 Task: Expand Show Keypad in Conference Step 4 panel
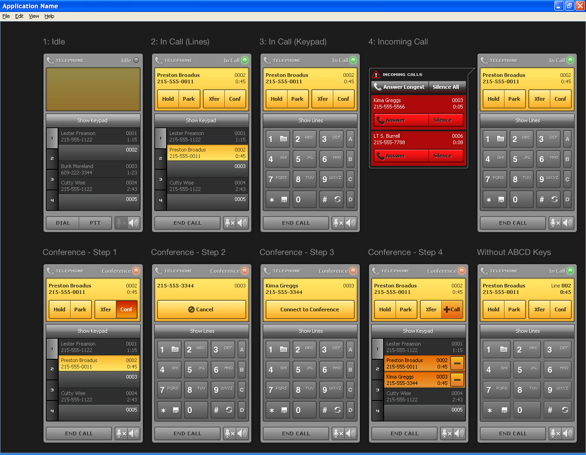418,331
